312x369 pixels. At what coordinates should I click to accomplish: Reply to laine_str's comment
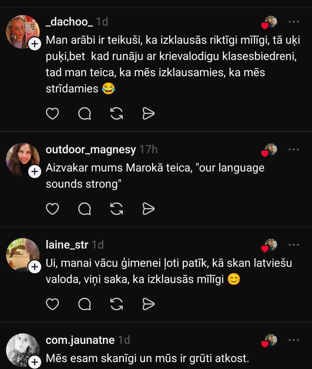[85, 304]
